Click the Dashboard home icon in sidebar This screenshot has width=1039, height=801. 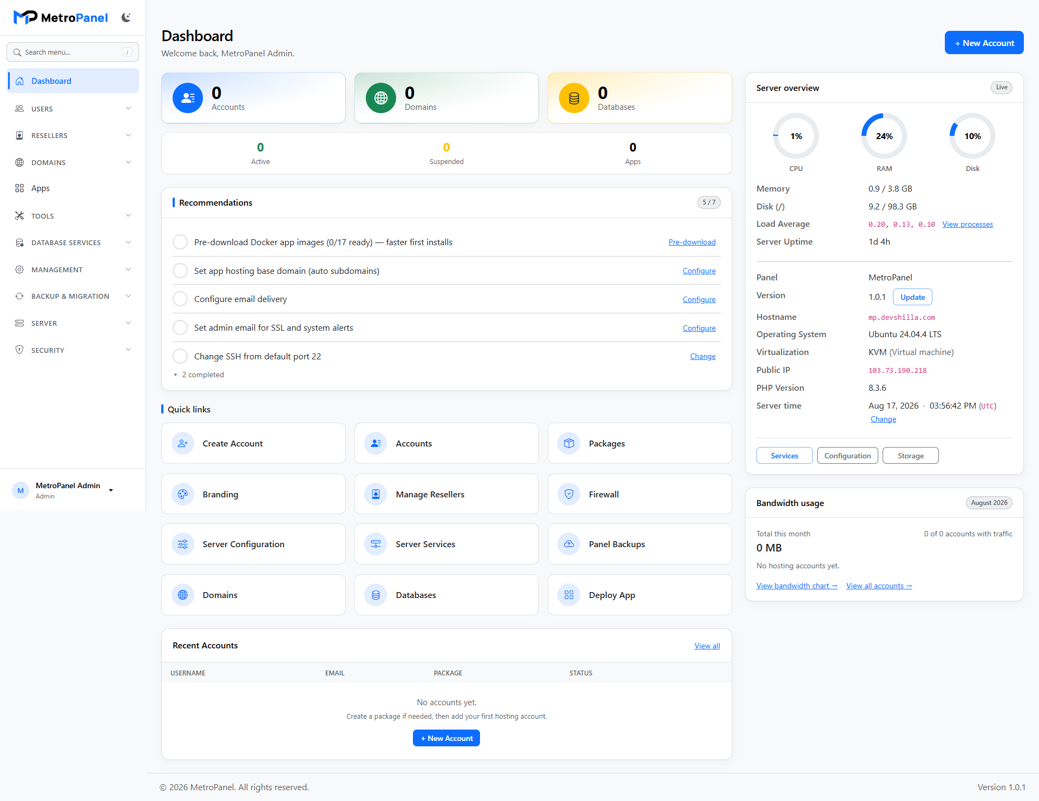point(19,81)
